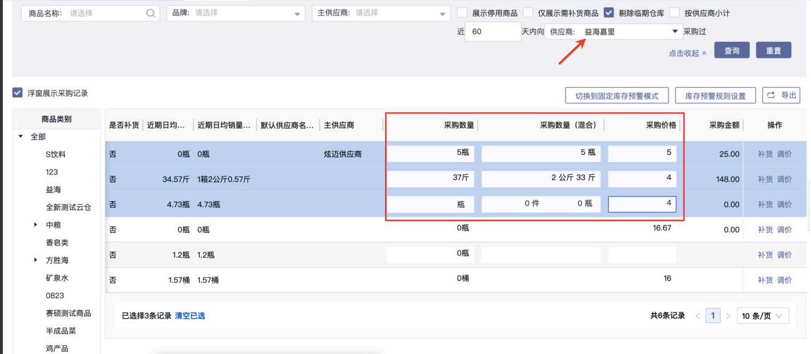The width and height of the screenshot is (811, 354).
Task: Click the search magnifier in 商品名称 field
Action: pyautogui.click(x=151, y=13)
